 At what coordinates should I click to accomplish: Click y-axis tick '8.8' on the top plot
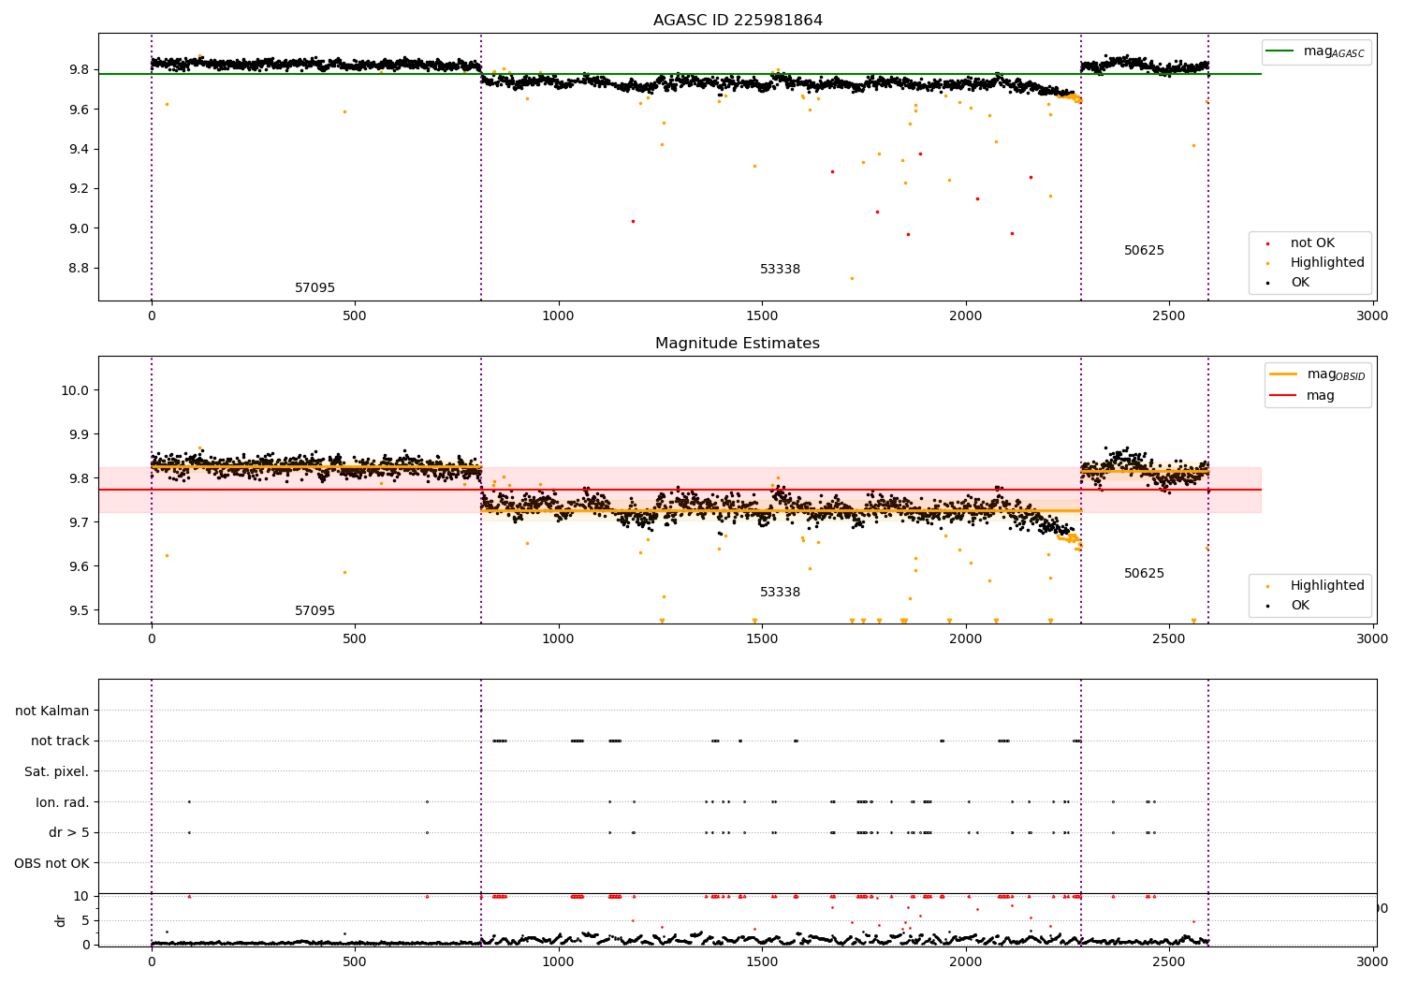[79, 269]
